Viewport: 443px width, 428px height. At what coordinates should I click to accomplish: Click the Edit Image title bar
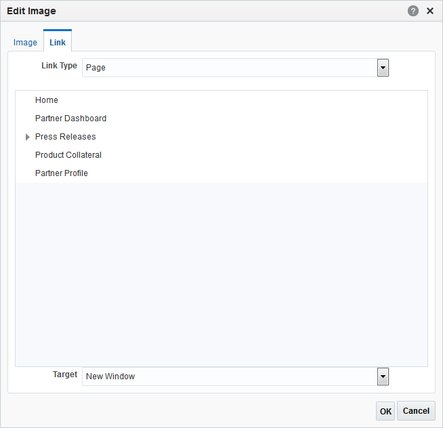[x=198, y=11]
